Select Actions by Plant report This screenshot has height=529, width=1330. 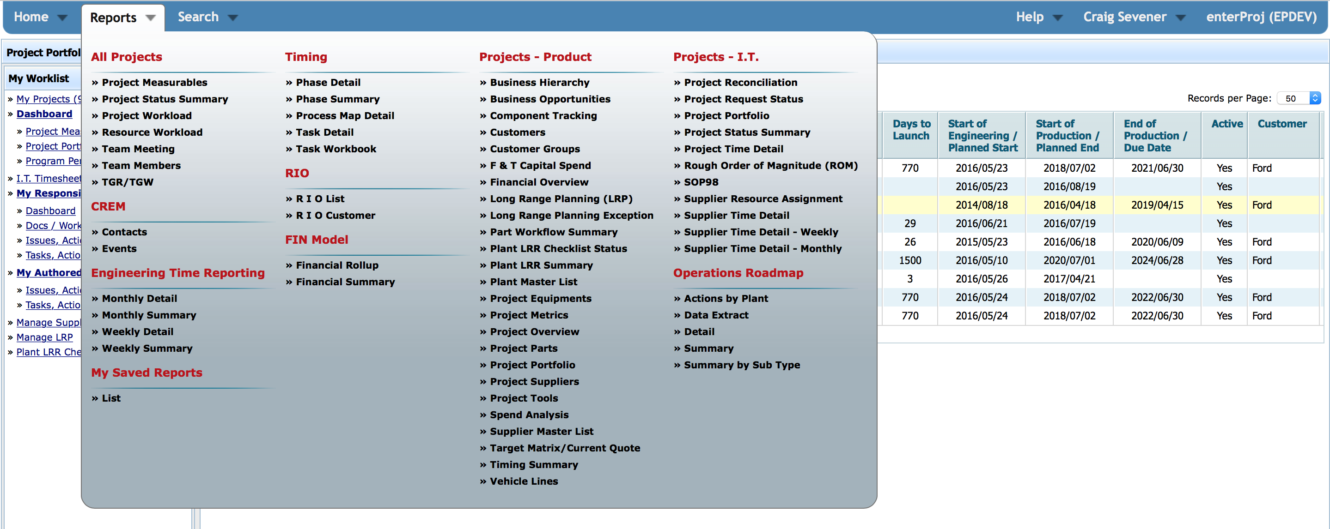(x=726, y=298)
